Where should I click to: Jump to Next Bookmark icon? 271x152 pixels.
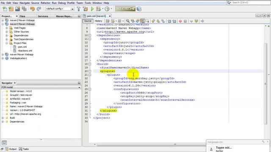tap(158, 21)
